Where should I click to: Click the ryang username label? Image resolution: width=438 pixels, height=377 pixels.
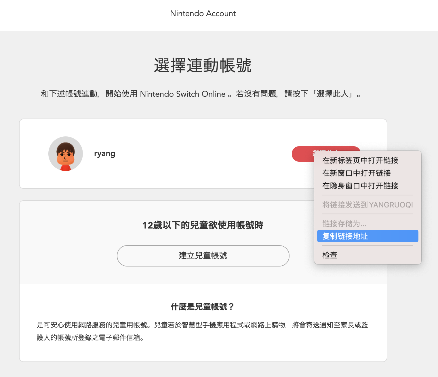coord(104,154)
